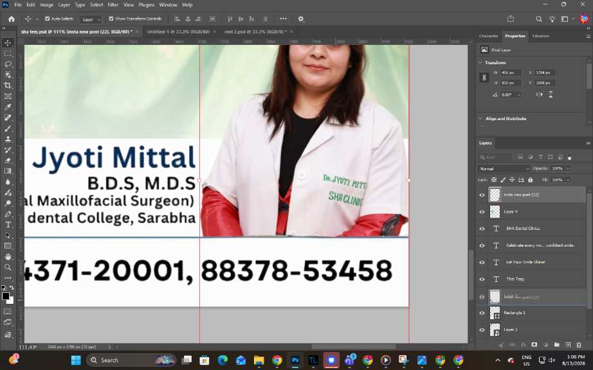The height and width of the screenshot is (370, 593).
Task: Select the Zoom tool in toolbar
Action: pos(8,267)
